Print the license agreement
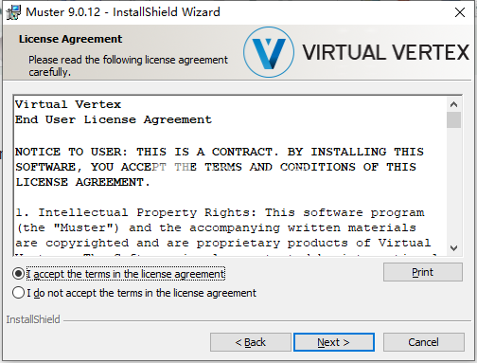The height and width of the screenshot is (363, 477). [423, 272]
